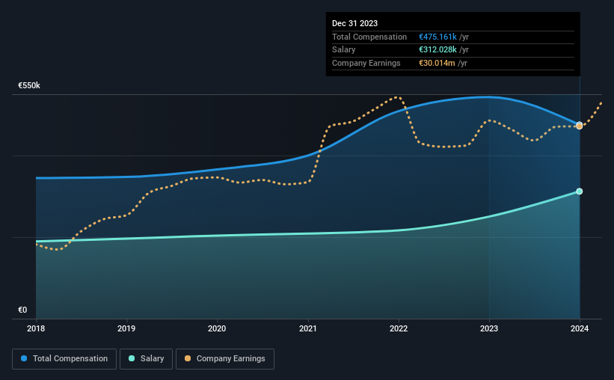Click the €475.161k total compensation value

tap(438, 37)
